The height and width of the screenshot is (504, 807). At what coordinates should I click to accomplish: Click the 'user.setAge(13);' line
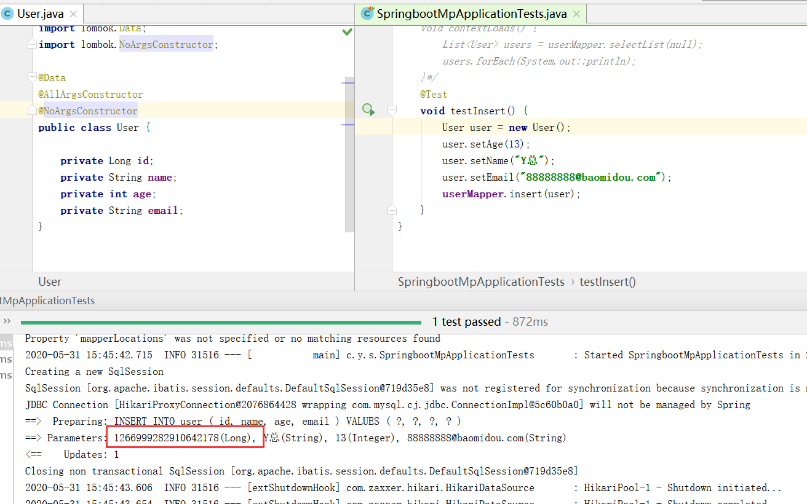pyautogui.click(x=486, y=144)
